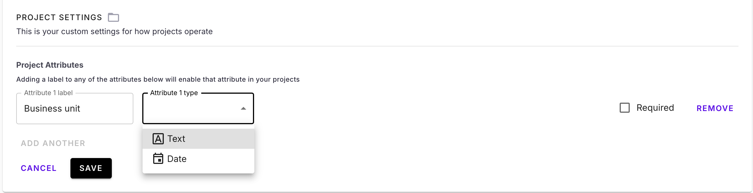Click the Project Attributes section title
The height and width of the screenshot is (193, 753).
point(50,65)
